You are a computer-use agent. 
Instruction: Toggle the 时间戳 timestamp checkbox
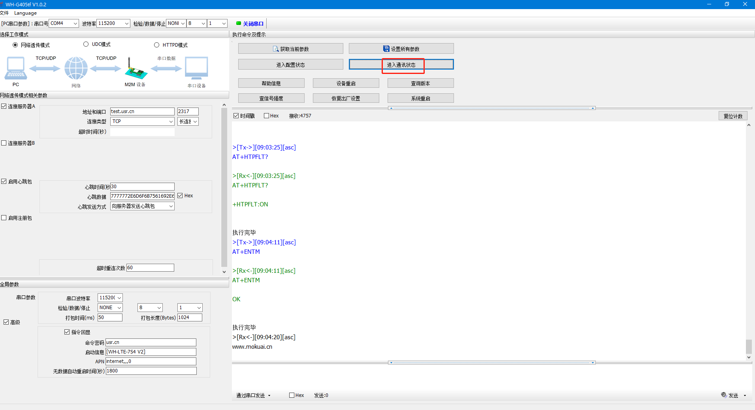[x=236, y=116]
